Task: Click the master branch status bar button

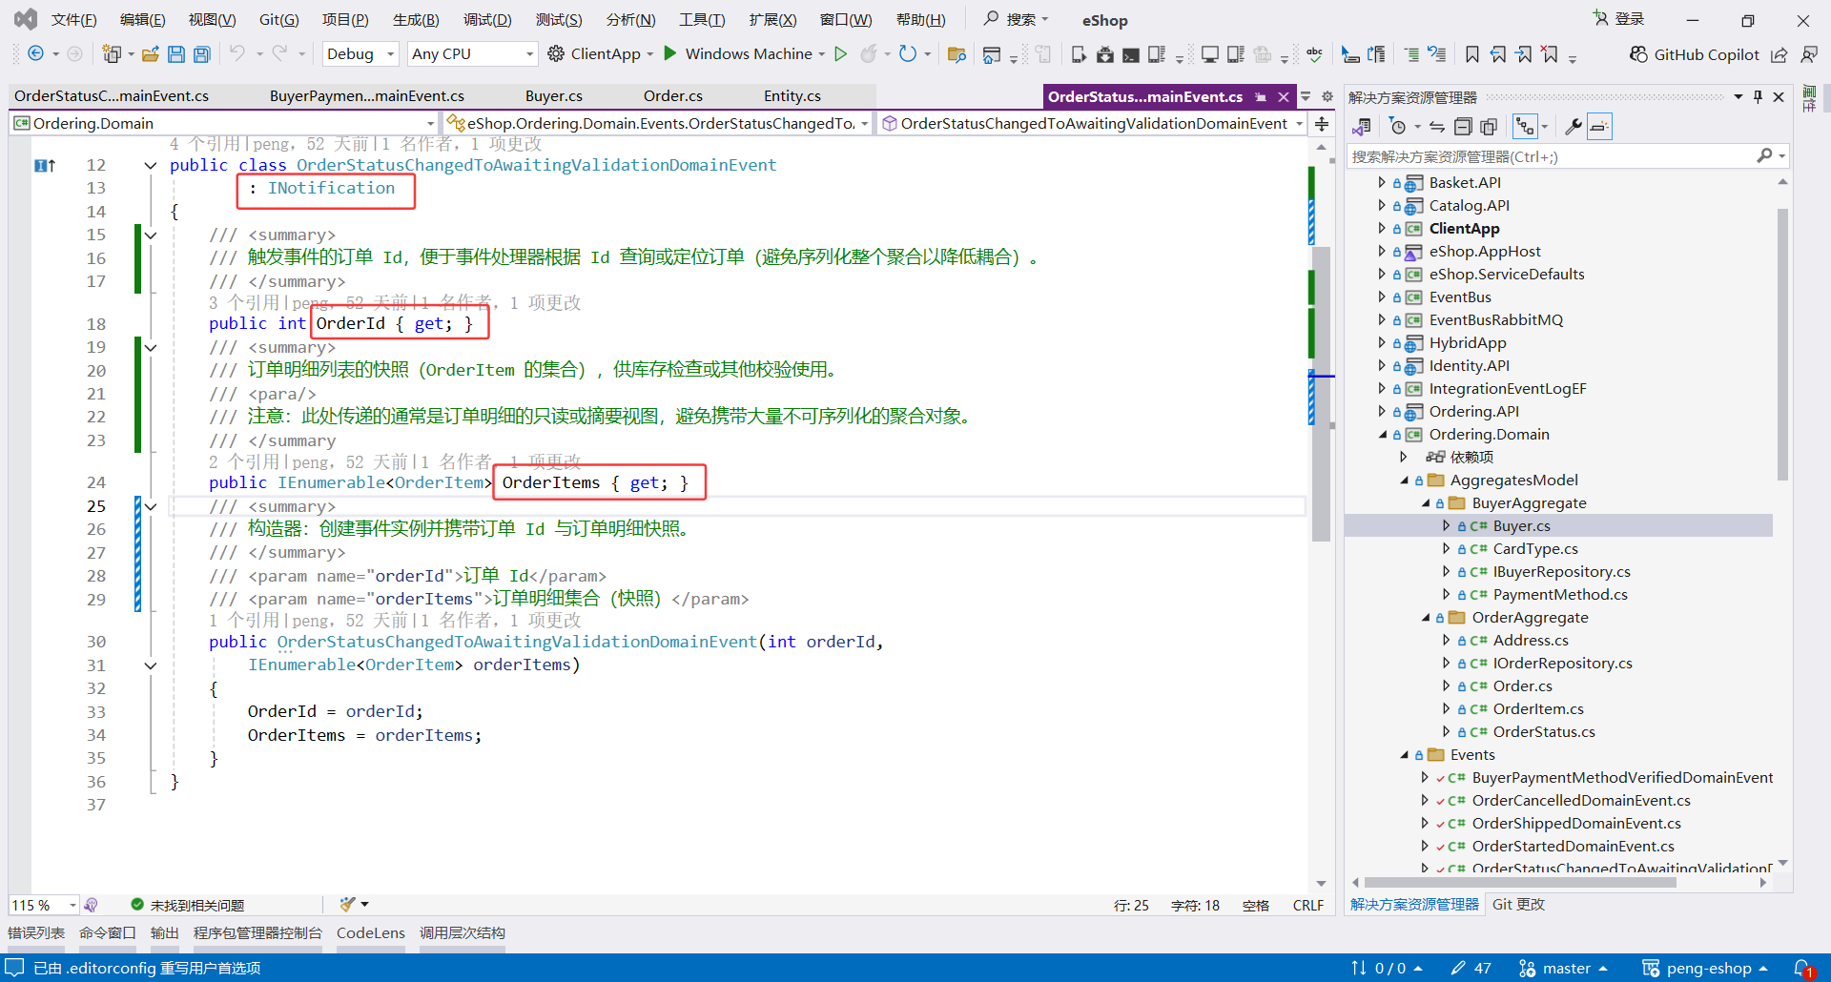Action: [1564, 968]
